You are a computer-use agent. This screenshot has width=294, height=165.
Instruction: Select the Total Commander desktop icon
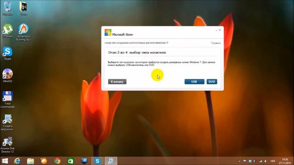7,100
